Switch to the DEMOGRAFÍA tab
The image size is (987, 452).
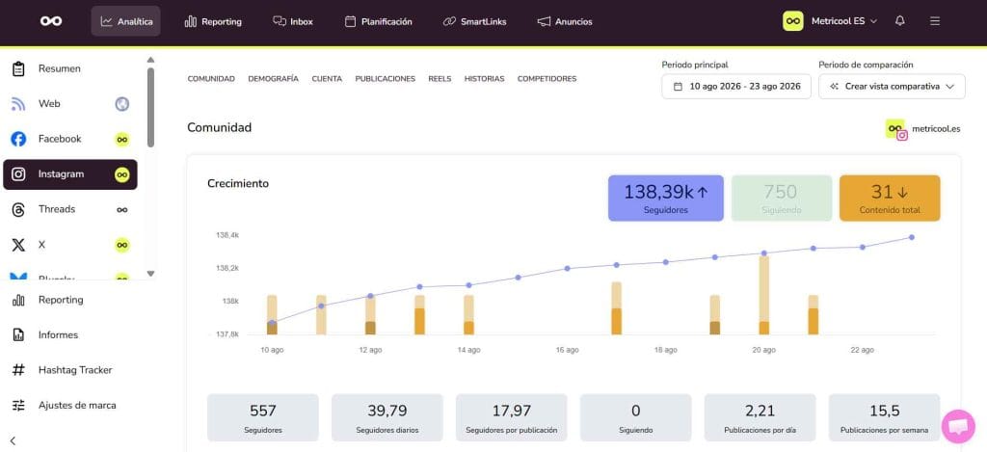coord(273,79)
